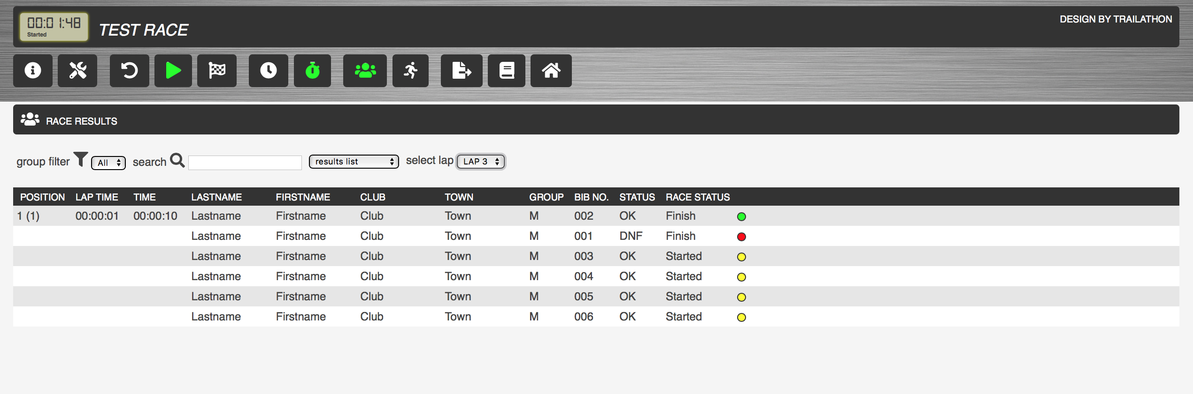This screenshot has width=1193, height=394.
Task: Click the reset race arrow icon
Action: [129, 71]
